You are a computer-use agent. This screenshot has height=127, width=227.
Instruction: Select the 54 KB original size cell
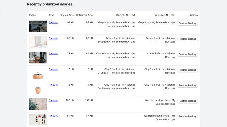pos(70,116)
